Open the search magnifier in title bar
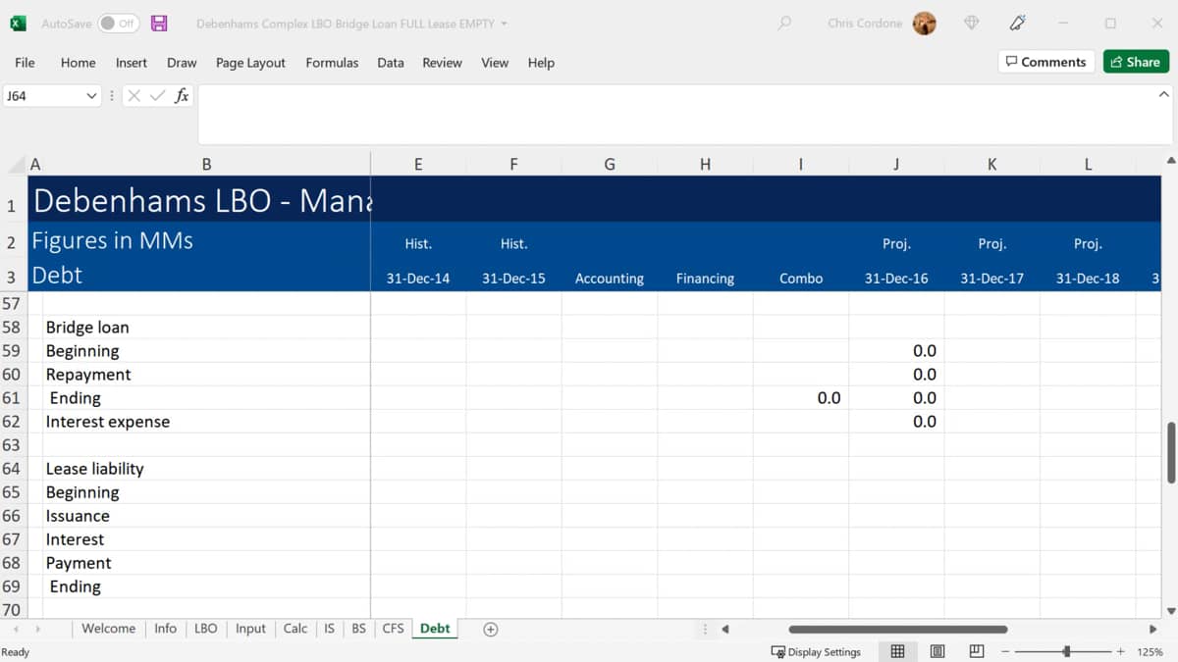Viewport: 1178px width, 662px height. tap(784, 23)
